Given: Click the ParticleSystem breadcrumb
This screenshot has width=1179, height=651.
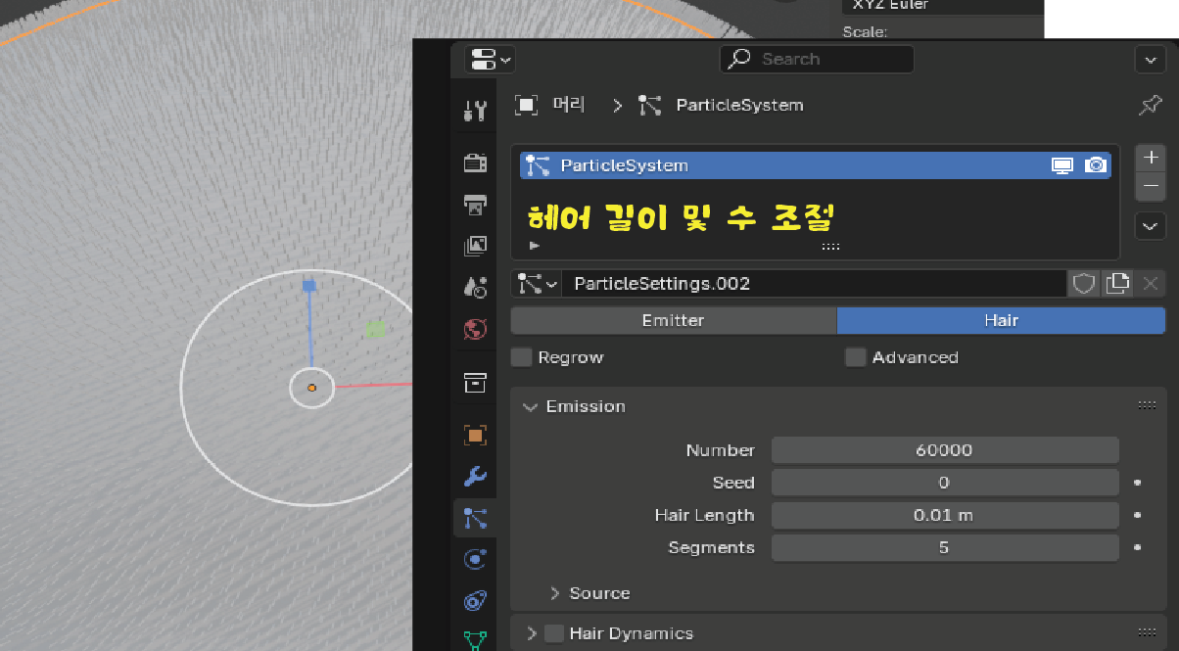Looking at the screenshot, I should click(x=722, y=105).
